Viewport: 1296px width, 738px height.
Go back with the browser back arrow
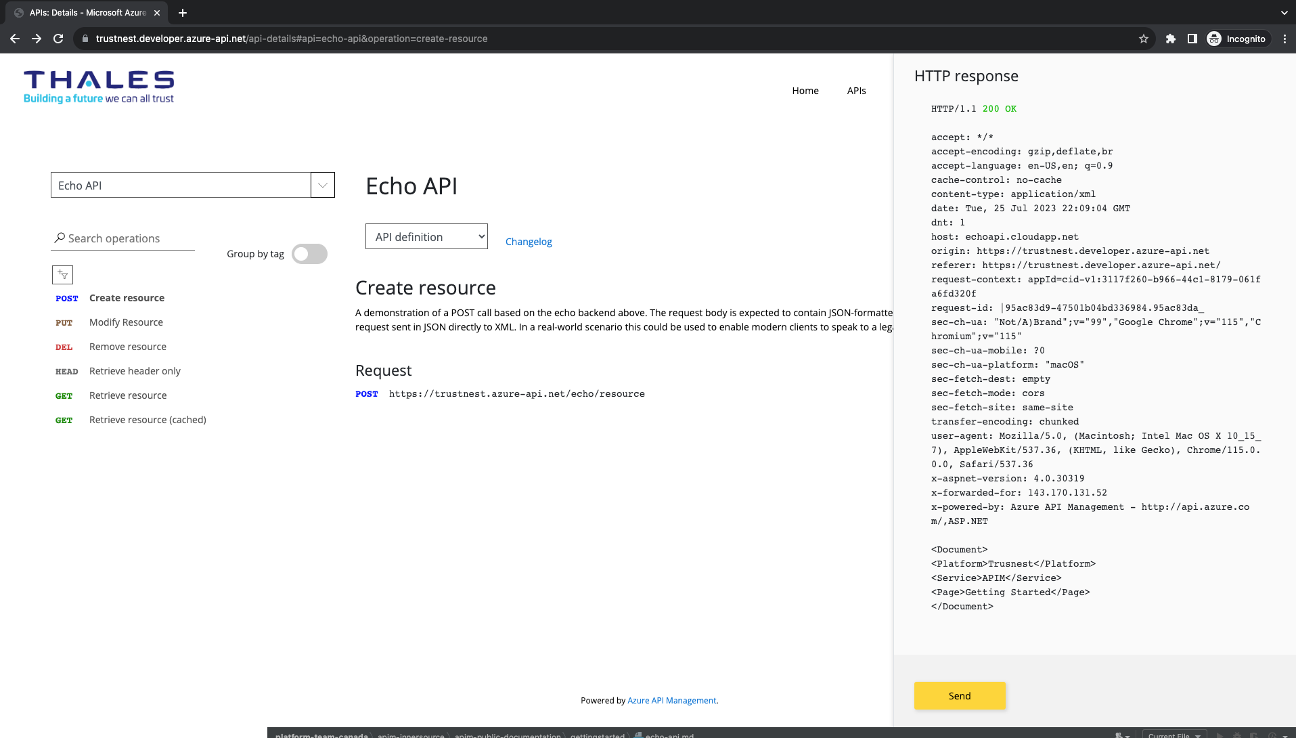point(15,39)
